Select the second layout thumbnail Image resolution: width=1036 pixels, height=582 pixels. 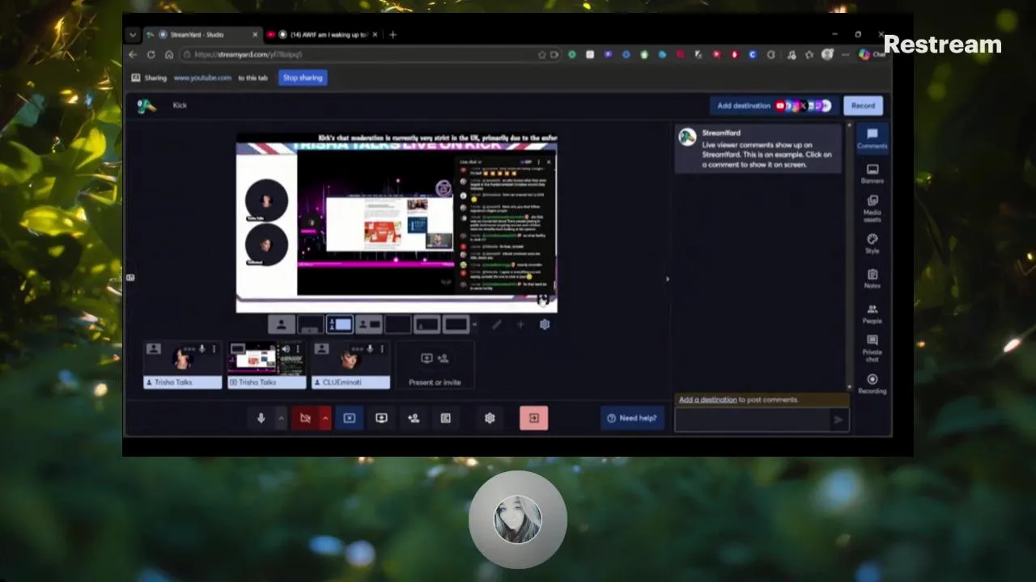tap(310, 324)
